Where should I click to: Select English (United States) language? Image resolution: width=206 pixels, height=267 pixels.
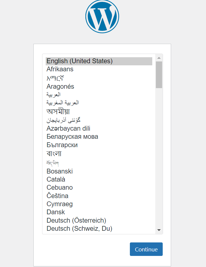click(99, 61)
